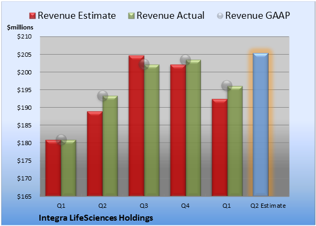Screen dimensions: 316x226
Task: Click the '$210' axis value
Action: pyautogui.click(x=24, y=36)
